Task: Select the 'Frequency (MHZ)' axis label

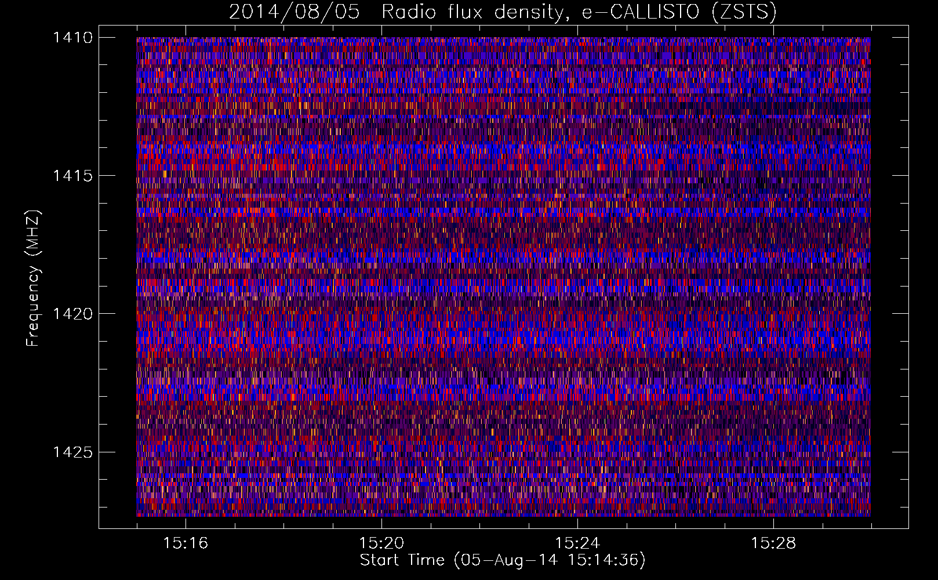Action: [x=33, y=278]
